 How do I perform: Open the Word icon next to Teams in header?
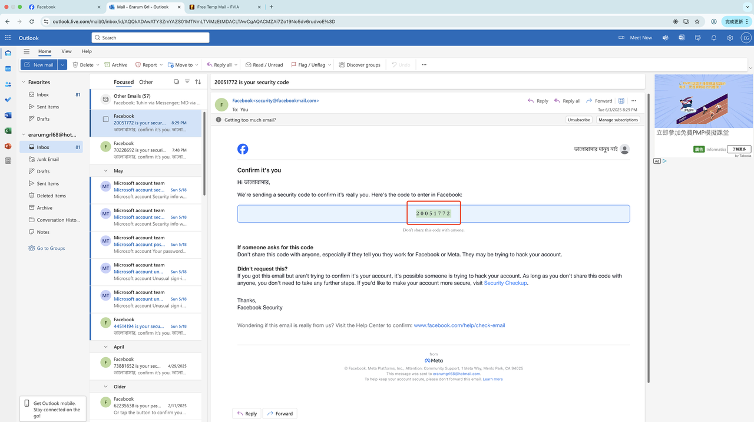(x=682, y=38)
